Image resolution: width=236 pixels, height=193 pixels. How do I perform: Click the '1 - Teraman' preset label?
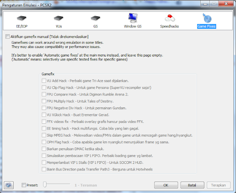[x=86, y=185]
